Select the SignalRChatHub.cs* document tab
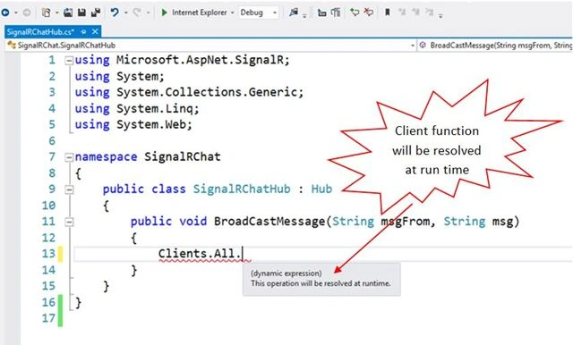 tap(40, 31)
